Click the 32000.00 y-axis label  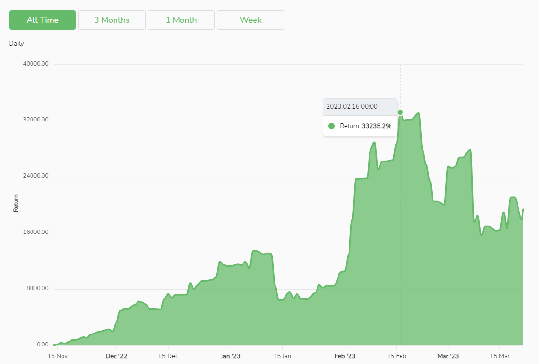pos(36,120)
